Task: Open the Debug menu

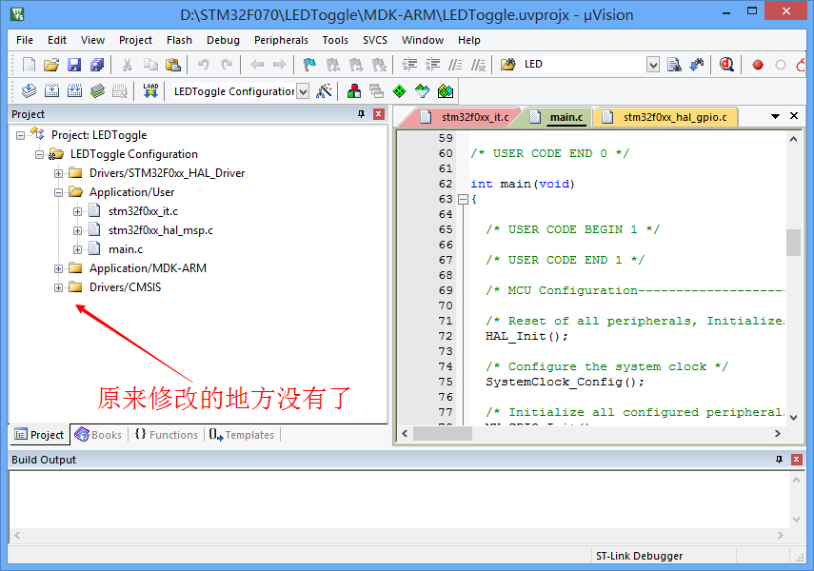Action: [223, 40]
